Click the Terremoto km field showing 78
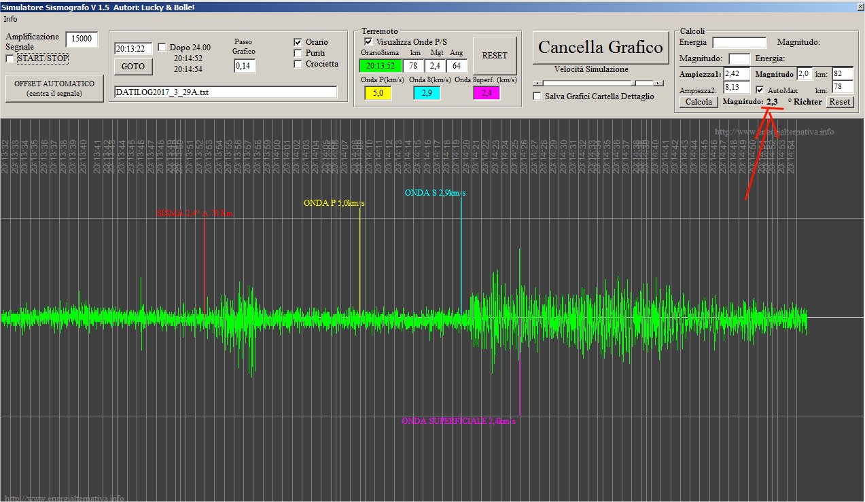The width and height of the screenshot is (865, 502). tap(413, 66)
